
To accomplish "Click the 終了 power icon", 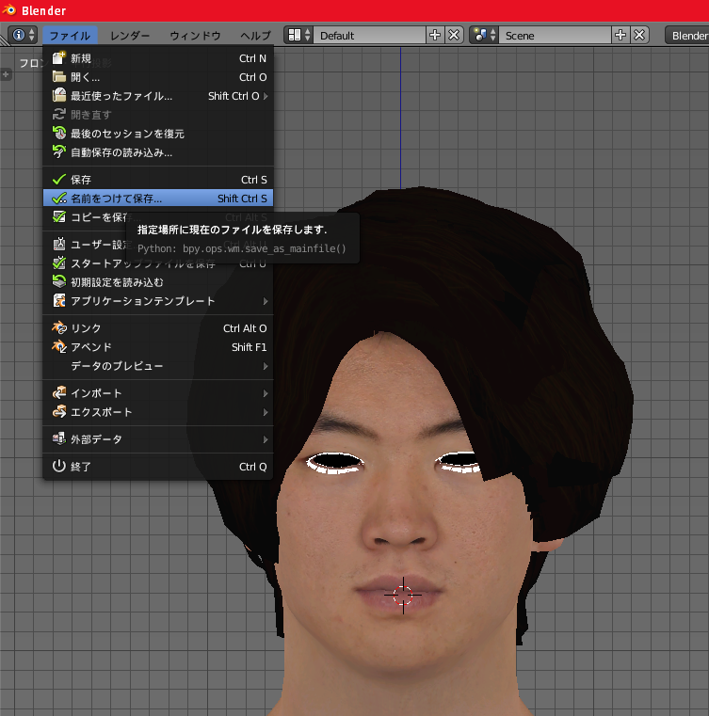I will point(59,467).
